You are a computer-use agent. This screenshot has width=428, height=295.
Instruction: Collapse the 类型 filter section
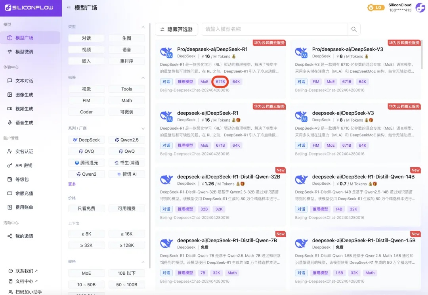click(x=143, y=27)
